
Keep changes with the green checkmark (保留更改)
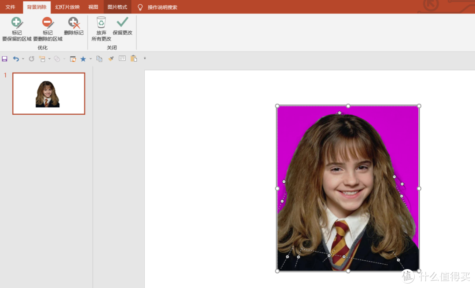(122, 26)
